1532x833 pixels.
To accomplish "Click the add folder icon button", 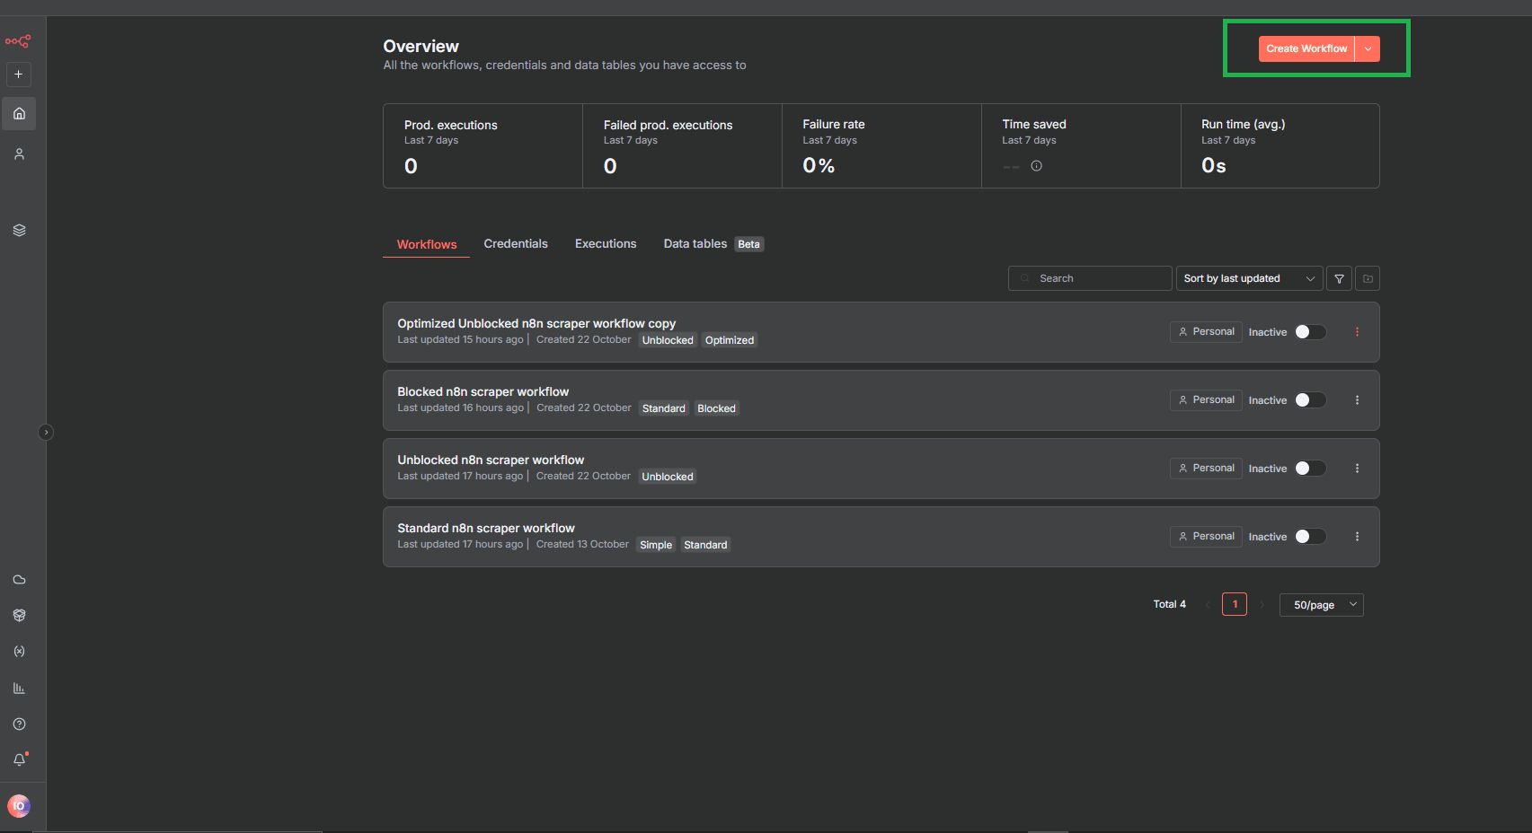I will point(1368,278).
